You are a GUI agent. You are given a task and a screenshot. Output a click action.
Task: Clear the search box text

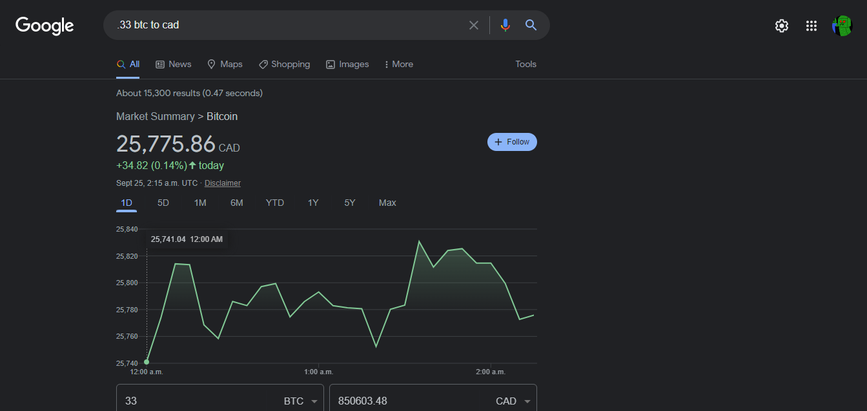474,25
